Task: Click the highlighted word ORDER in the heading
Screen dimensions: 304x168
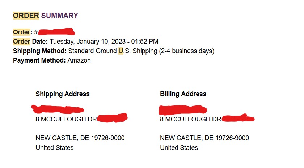Action: [x=26, y=16]
